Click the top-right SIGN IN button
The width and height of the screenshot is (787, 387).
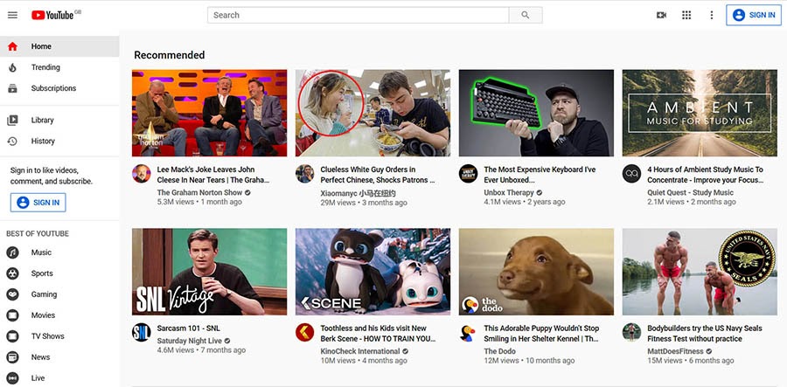[x=754, y=15]
